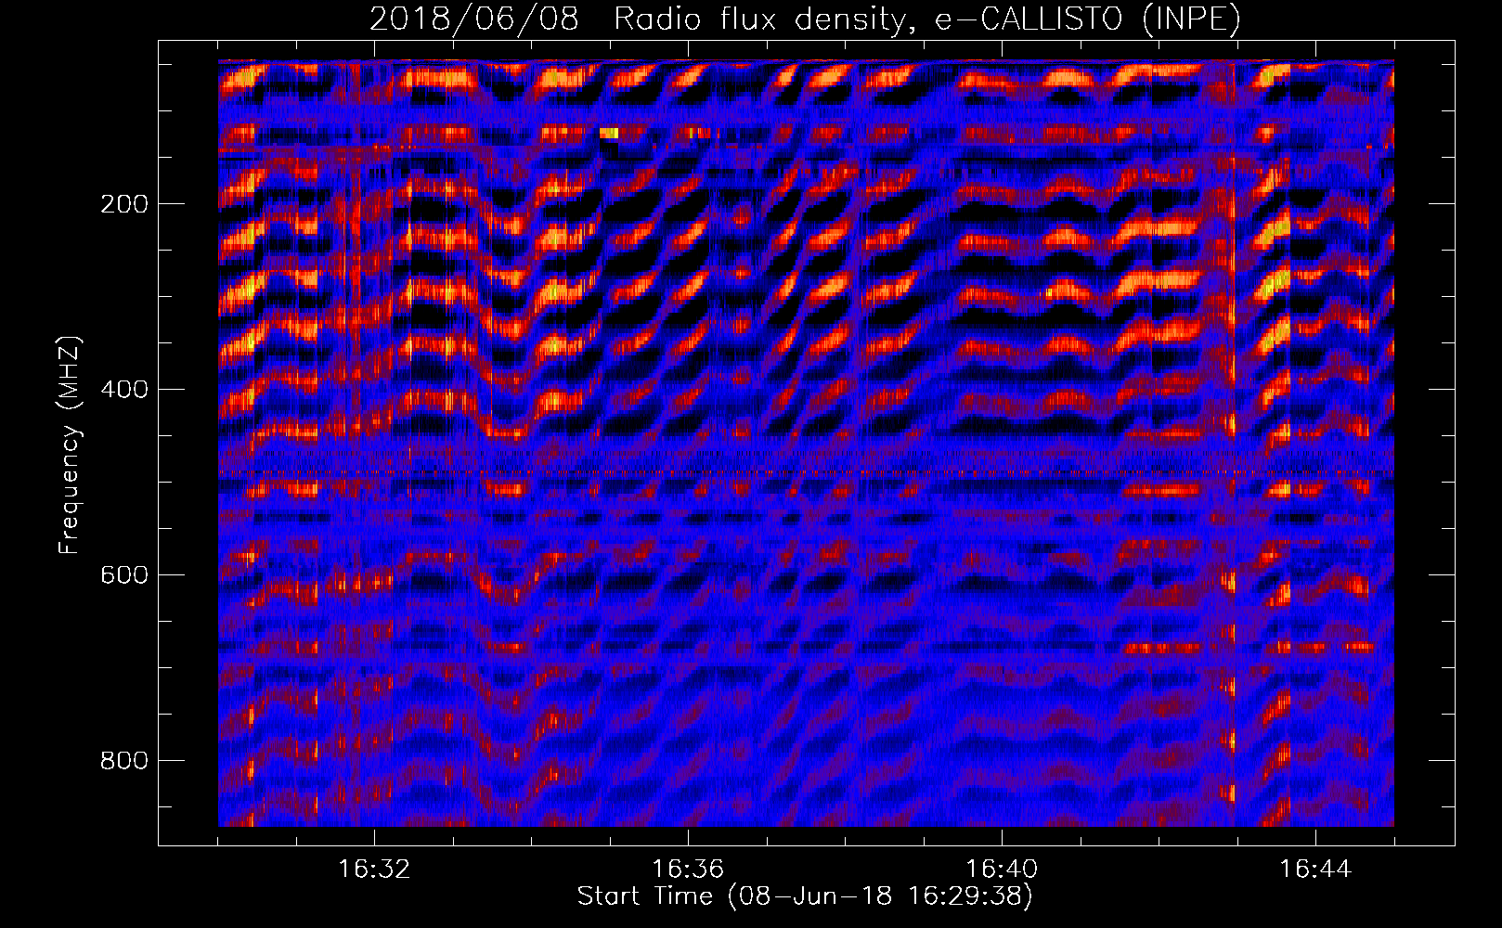Click the 600 frequency tick label

pos(124,575)
